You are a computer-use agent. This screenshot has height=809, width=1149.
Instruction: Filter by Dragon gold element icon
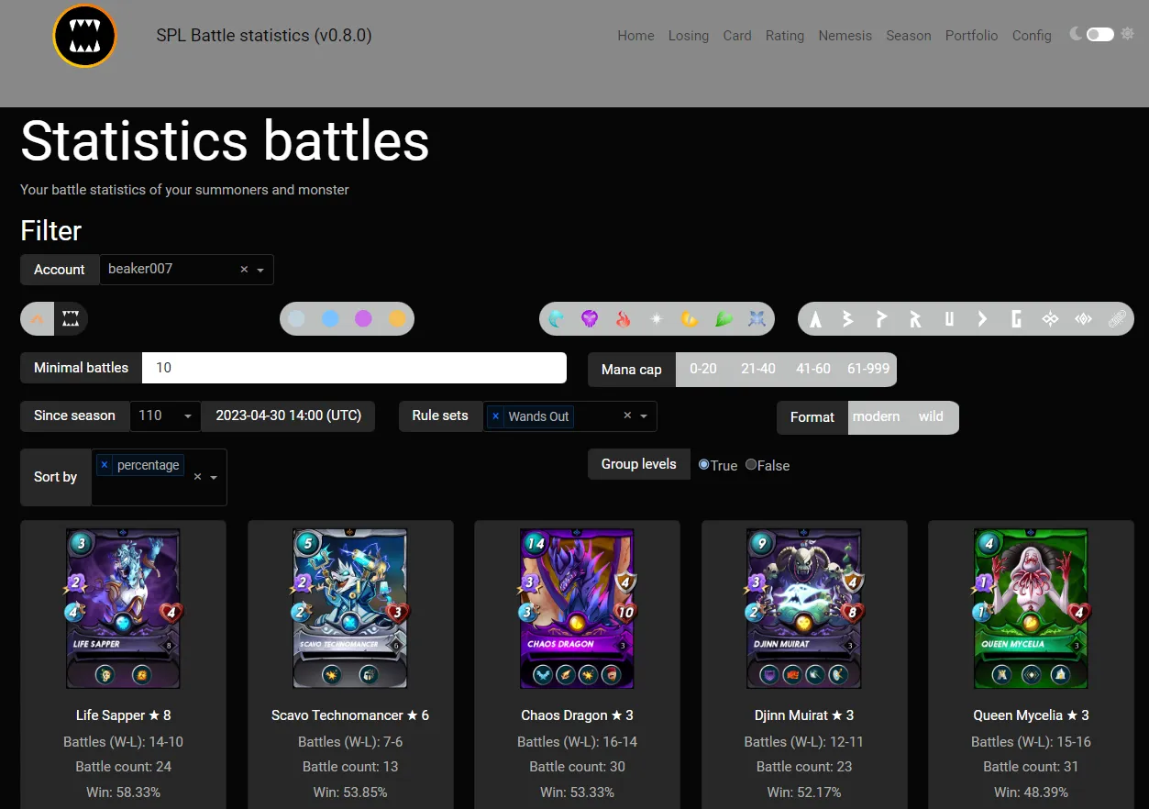click(690, 318)
